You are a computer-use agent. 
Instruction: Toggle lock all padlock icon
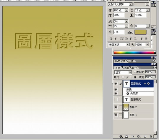point(135,77)
